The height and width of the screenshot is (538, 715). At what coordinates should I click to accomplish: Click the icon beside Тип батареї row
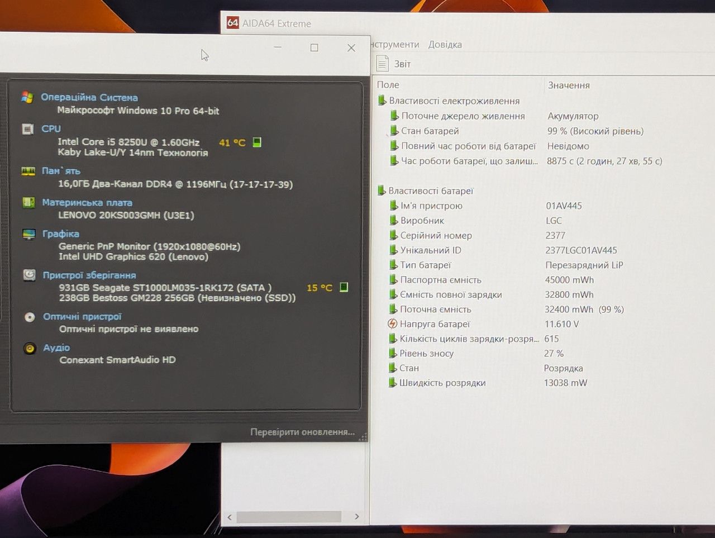tap(393, 265)
